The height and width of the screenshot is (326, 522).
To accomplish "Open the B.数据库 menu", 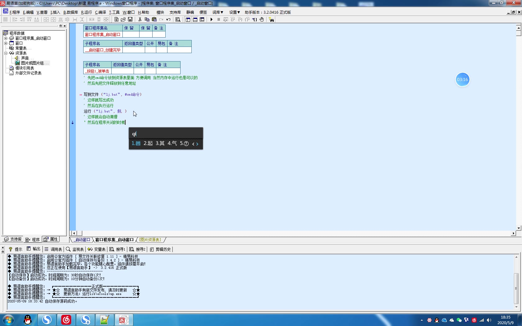I will [71, 12].
